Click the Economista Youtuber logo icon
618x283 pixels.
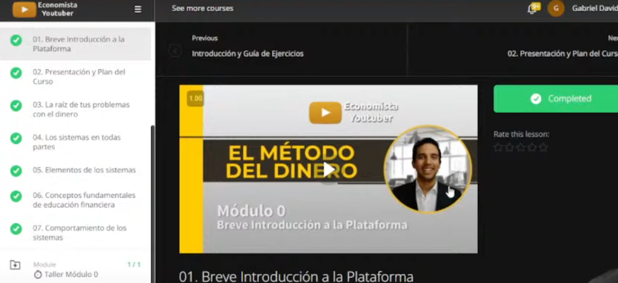click(x=24, y=10)
